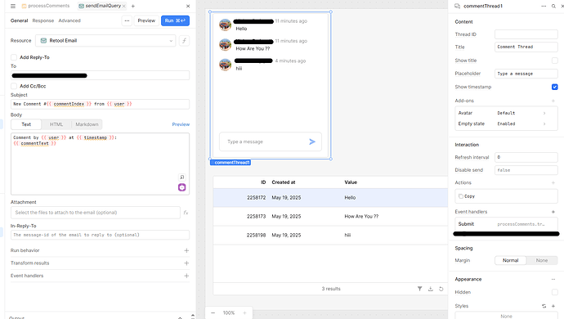Run the query
Image resolution: width=564 pixels, height=319 pixels.
175,20
